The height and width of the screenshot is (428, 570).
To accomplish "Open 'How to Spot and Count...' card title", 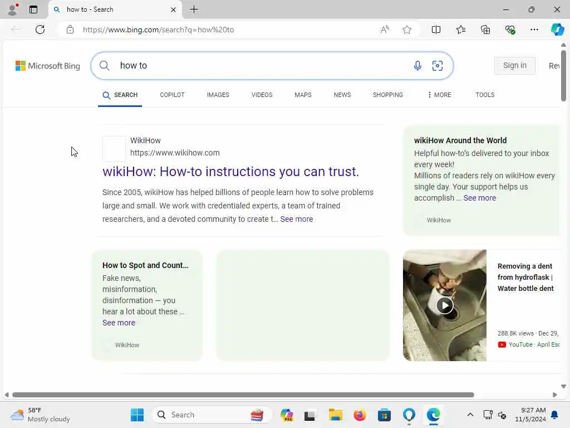I will [x=145, y=265].
